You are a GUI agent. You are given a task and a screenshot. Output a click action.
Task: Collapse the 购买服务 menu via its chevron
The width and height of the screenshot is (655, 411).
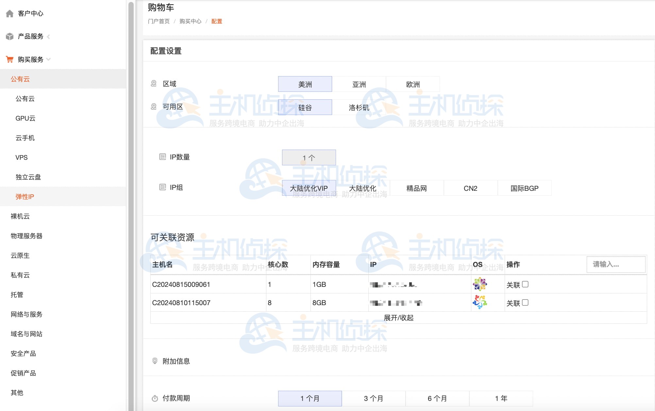coord(49,59)
